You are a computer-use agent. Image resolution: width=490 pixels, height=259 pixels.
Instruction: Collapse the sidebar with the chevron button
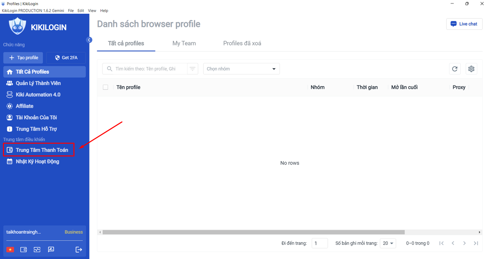[x=89, y=40]
